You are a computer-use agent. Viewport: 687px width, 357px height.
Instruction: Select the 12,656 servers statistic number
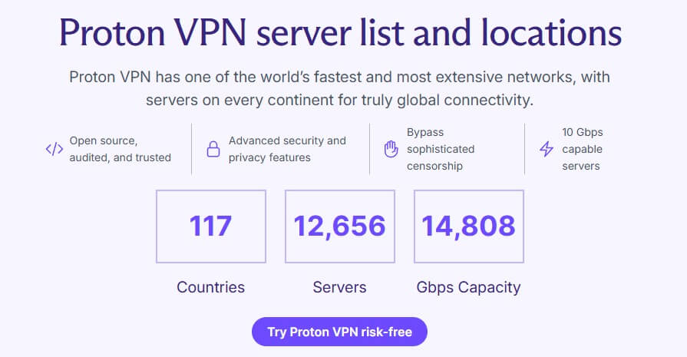tap(339, 226)
